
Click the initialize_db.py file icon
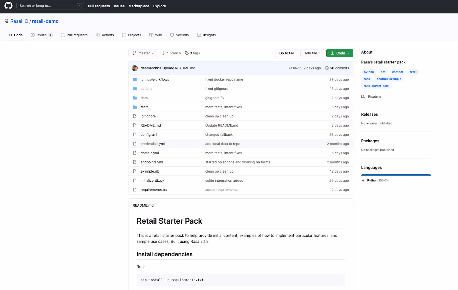tap(135, 180)
